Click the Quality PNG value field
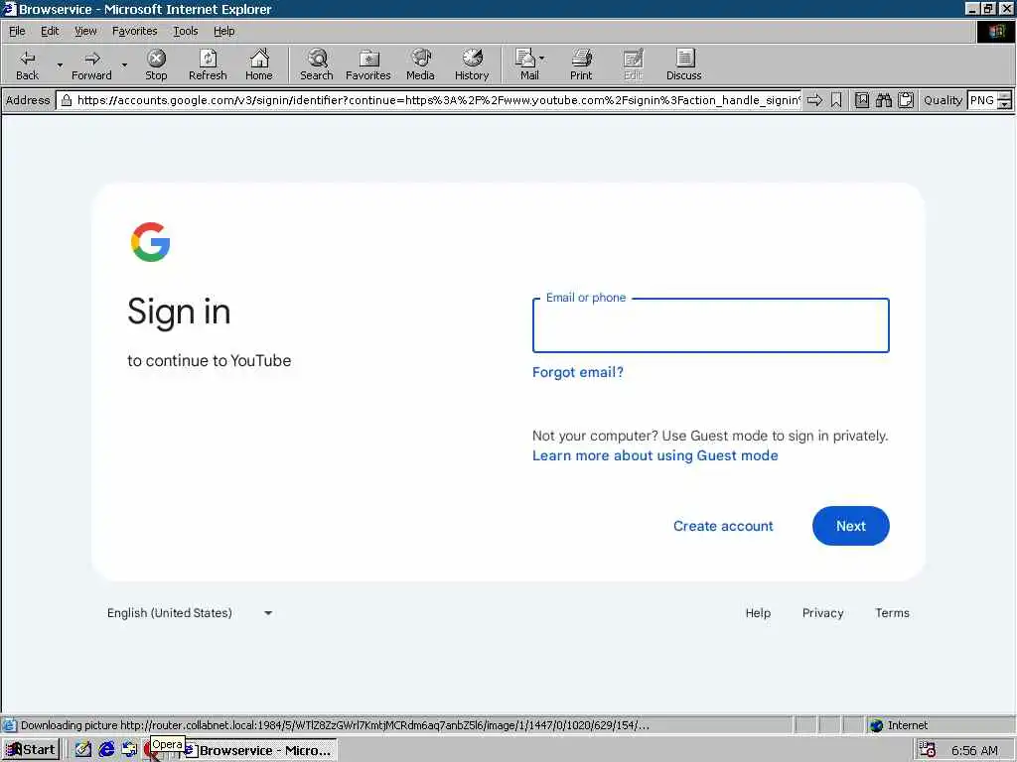This screenshot has width=1017, height=762. tap(982, 100)
